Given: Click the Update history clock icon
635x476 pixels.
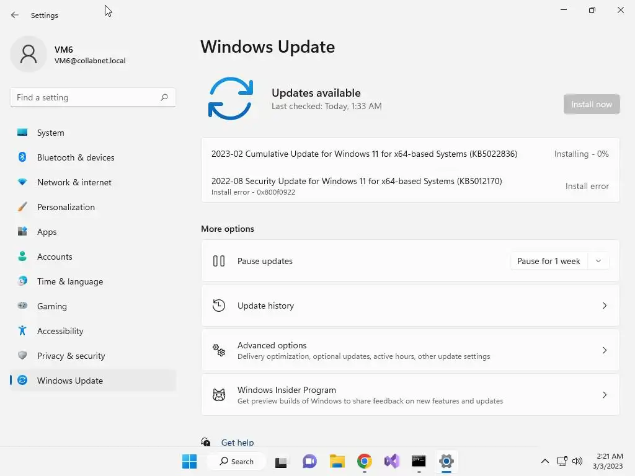Looking at the screenshot, I should click(219, 306).
